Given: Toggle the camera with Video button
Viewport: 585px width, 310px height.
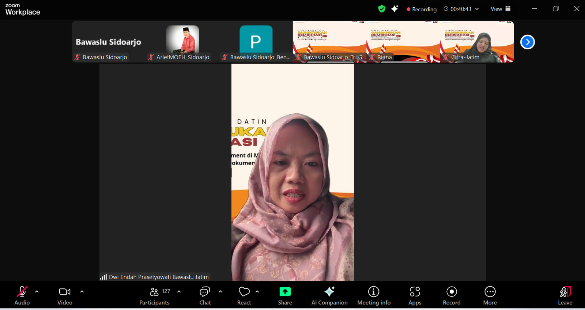Looking at the screenshot, I should click(65, 296).
